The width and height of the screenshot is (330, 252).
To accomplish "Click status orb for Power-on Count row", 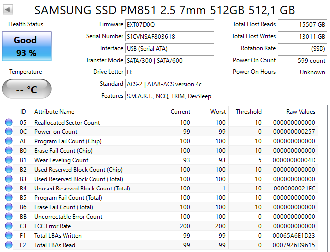I will click(9, 131).
